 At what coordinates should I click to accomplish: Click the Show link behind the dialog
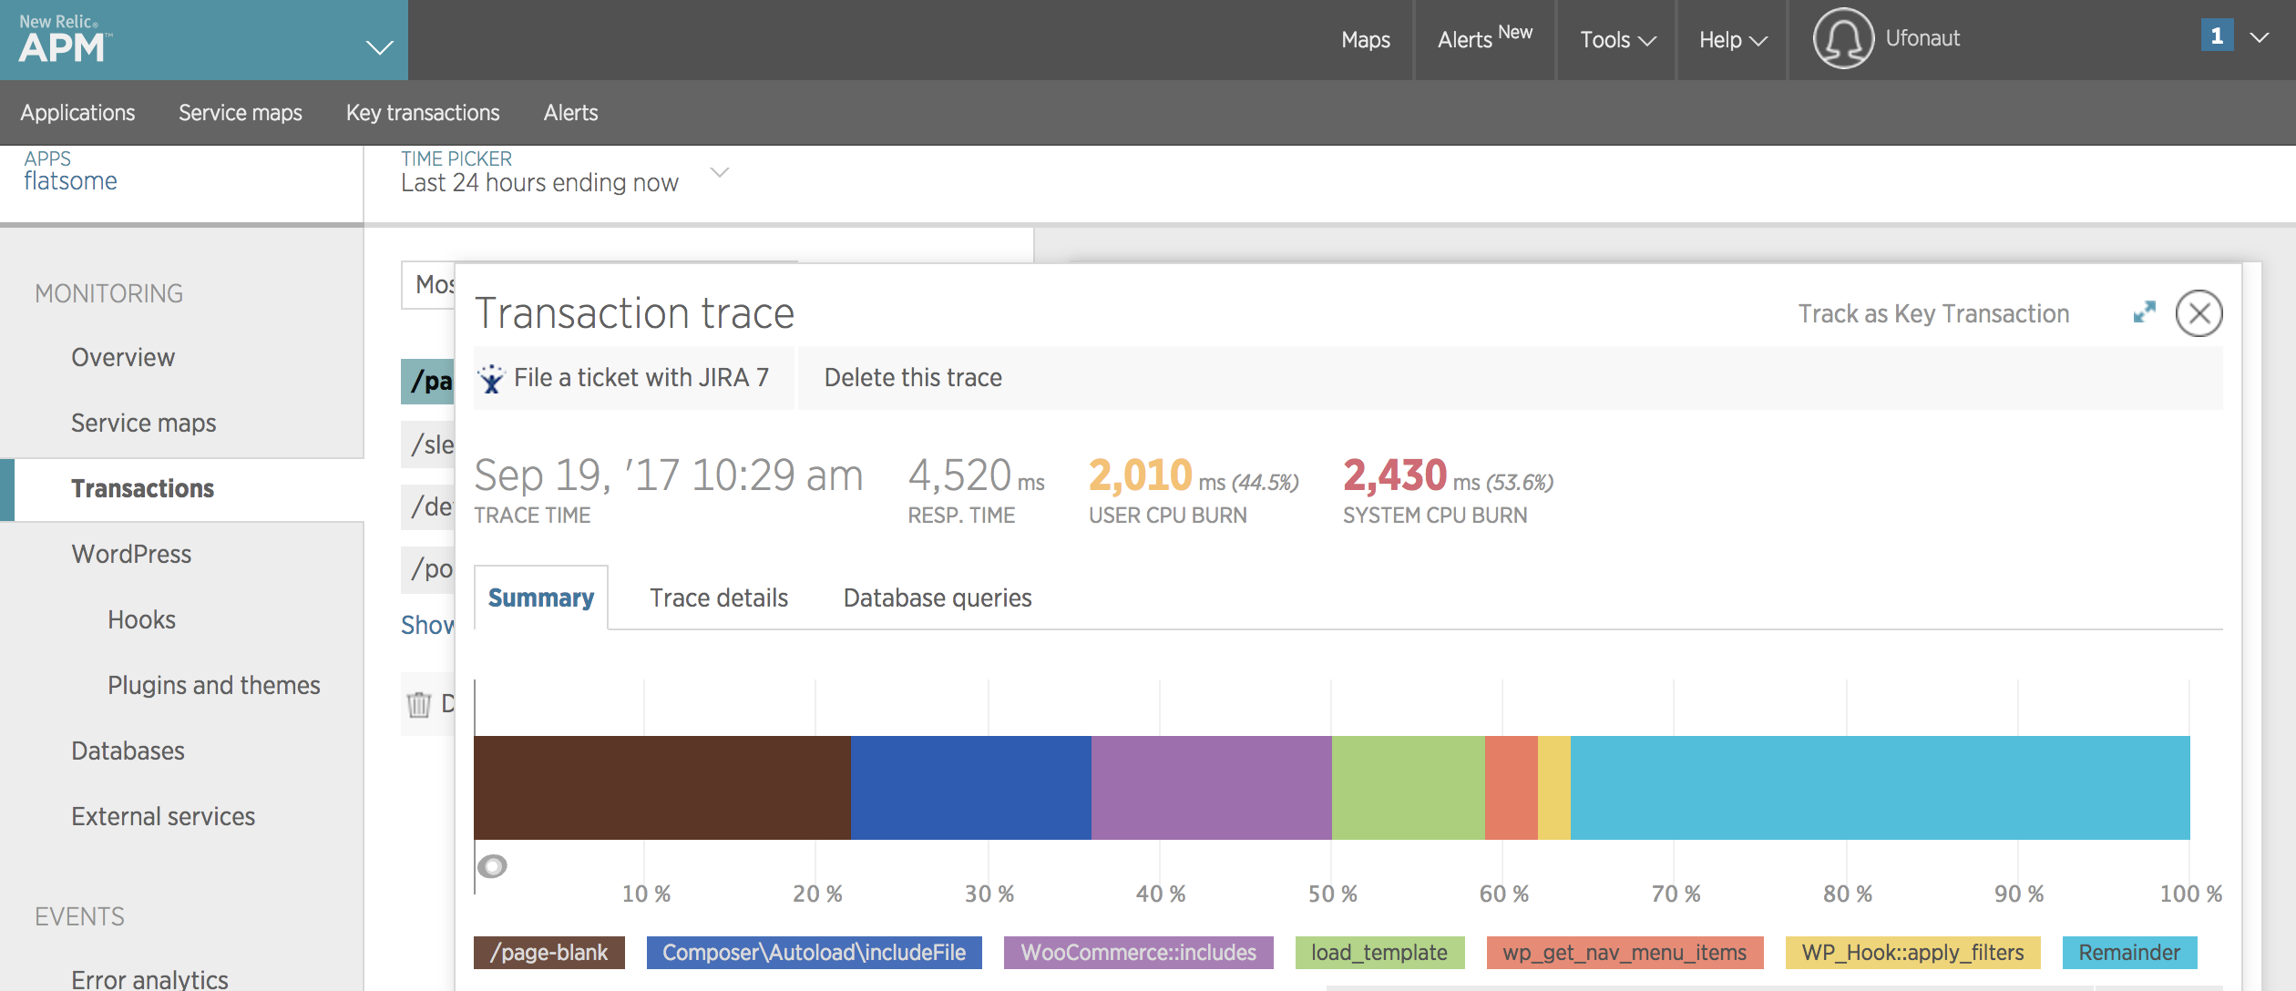427,625
